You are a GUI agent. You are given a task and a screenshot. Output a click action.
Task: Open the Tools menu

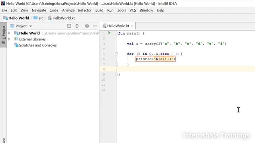122,10
